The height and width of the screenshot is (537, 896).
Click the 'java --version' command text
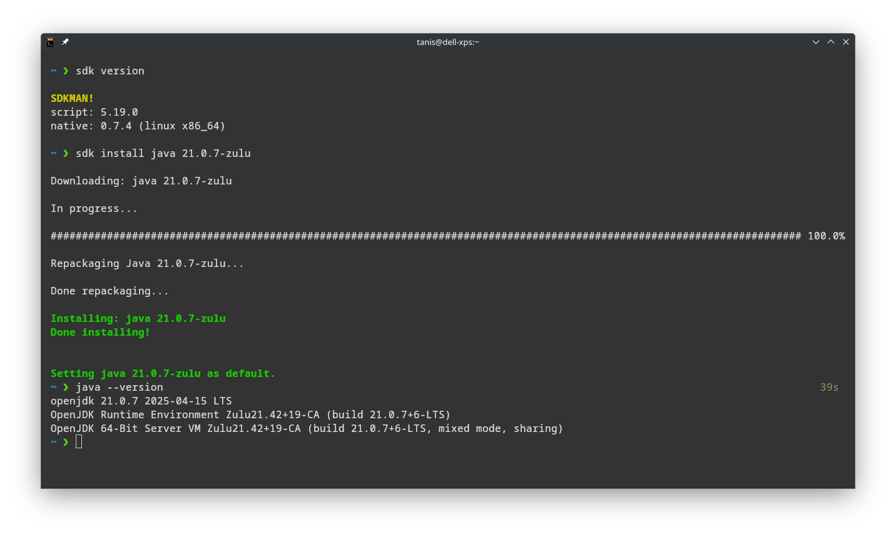pyautogui.click(x=120, y=387)
